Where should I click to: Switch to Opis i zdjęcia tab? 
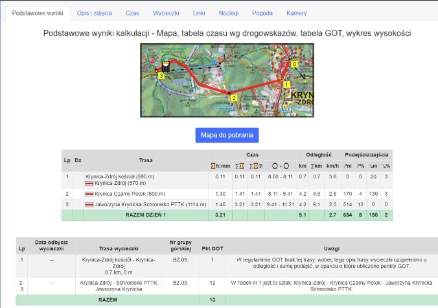coord(95,13)
